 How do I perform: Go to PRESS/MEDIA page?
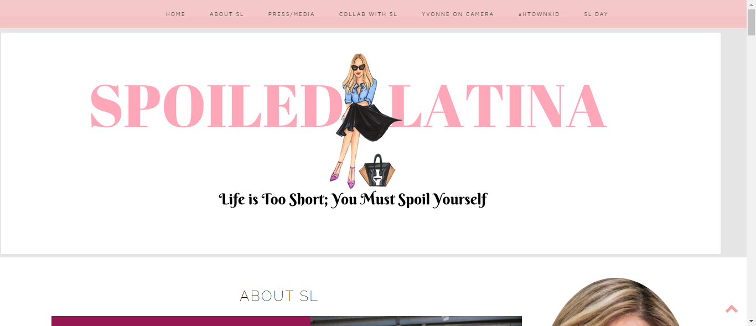pyautogui.click(x=291, y=14)
